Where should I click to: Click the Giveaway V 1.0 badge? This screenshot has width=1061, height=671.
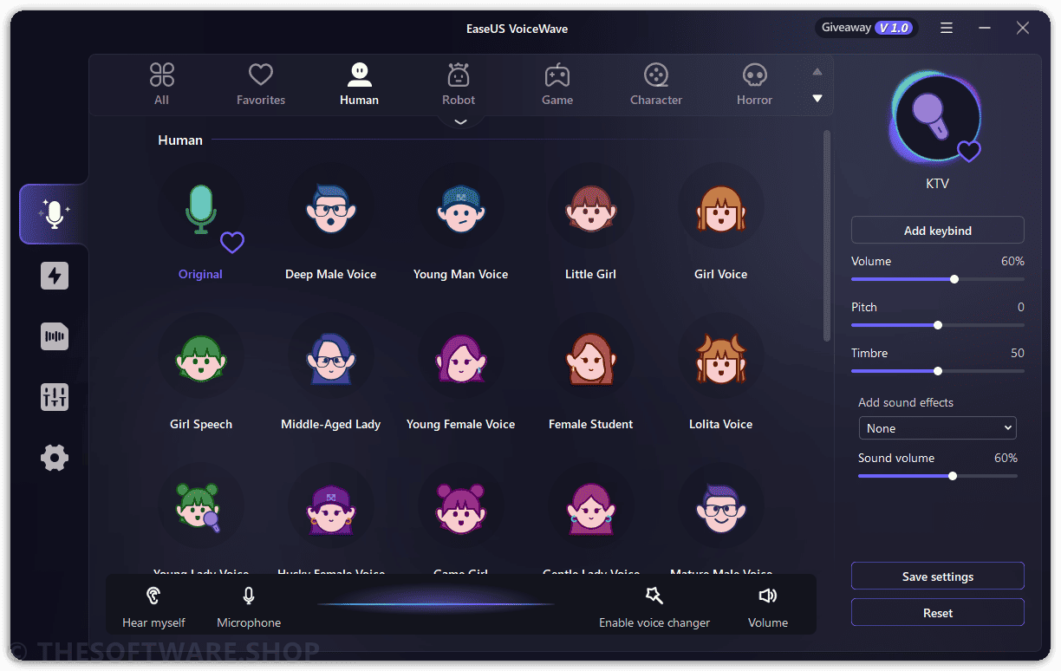[866, 28]
